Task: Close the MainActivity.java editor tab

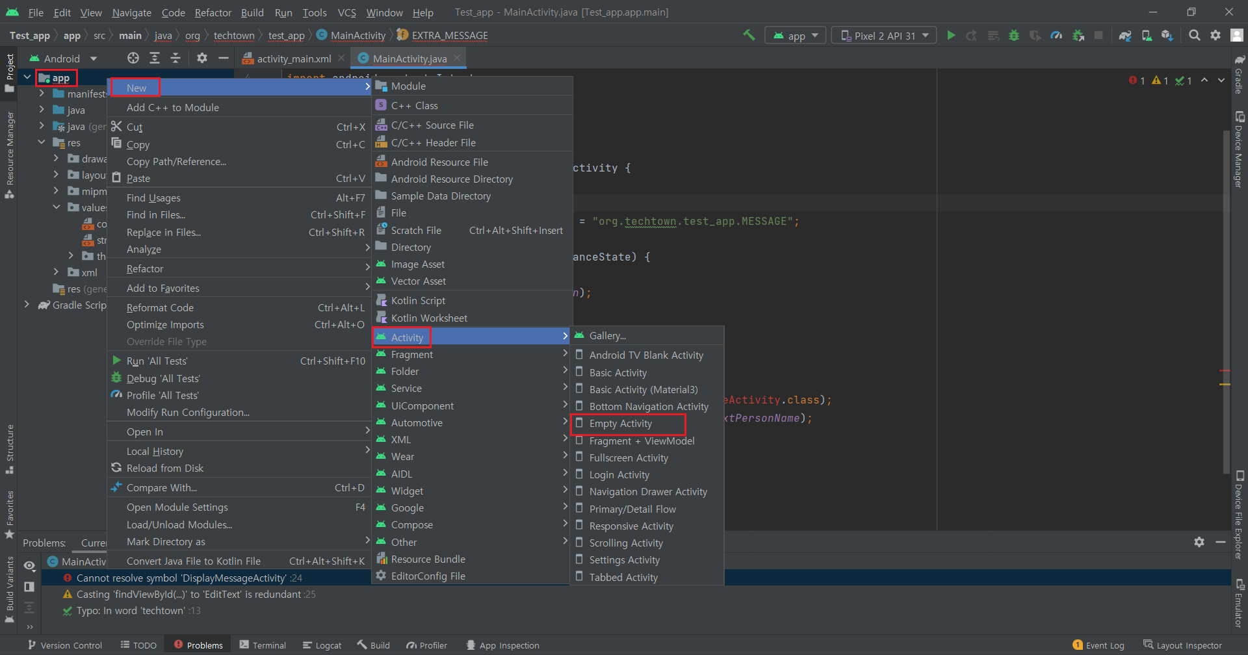Action: pos(457,58)
